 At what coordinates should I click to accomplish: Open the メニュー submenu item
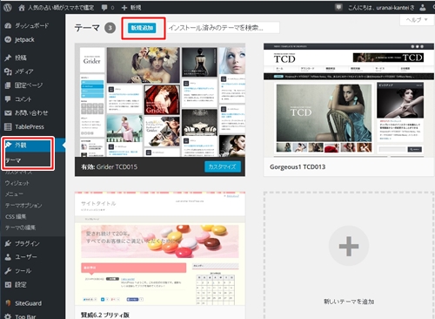click(x=14, y=194)
